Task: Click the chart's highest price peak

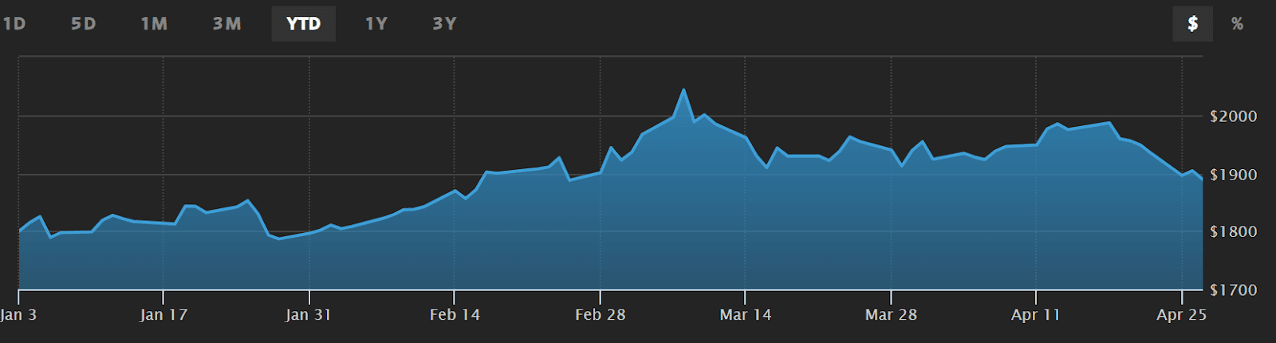Action: [x=683, y=90]
